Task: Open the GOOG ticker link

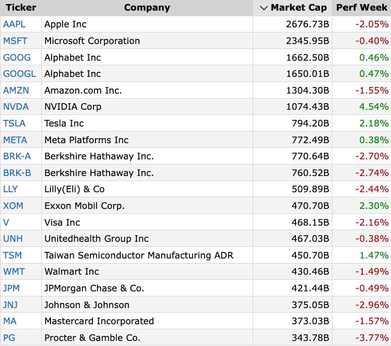Action: 17,58
